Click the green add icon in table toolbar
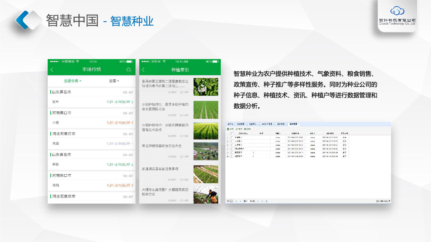This screenshot has width=431, height=242. (228, 129)
